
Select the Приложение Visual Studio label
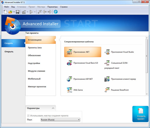click(x=122, y=52)
